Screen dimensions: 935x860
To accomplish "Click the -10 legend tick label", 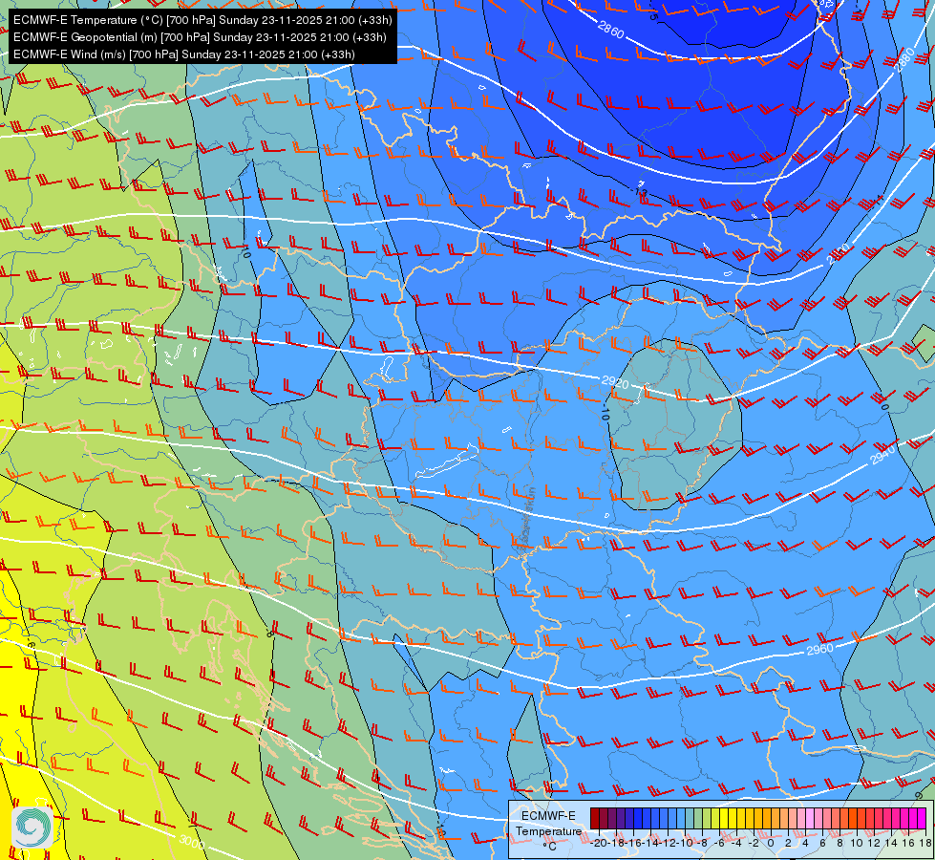I will pyautogui.click(x=685, y=844).
